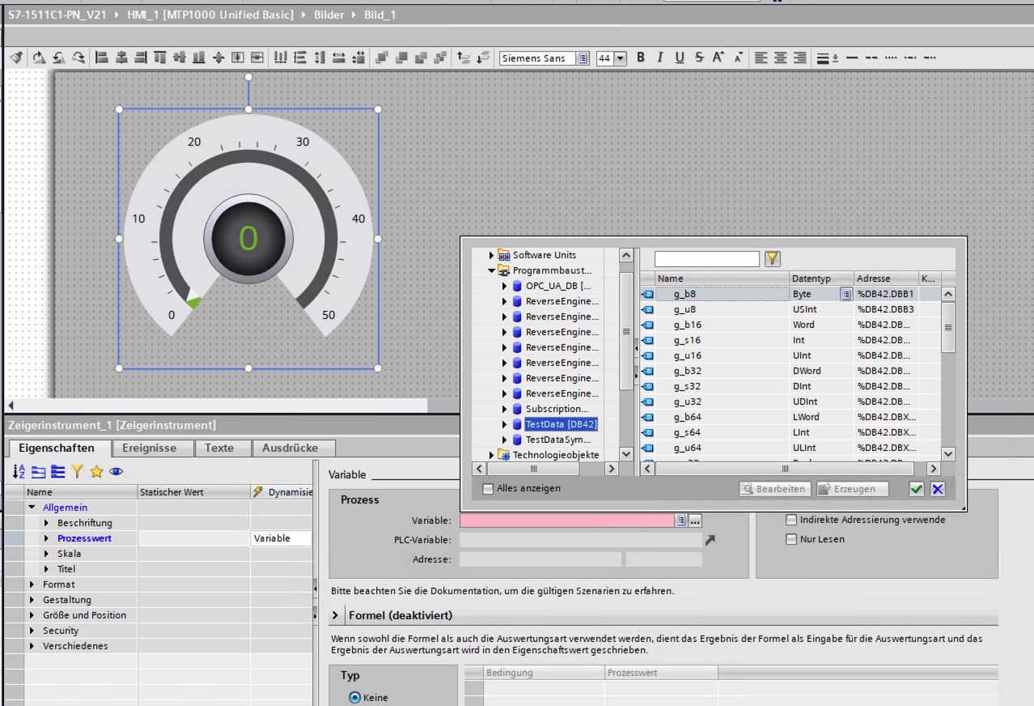Decrease font size with small A icon
This screenshot has width=1034, height=706.
[738, 57]
